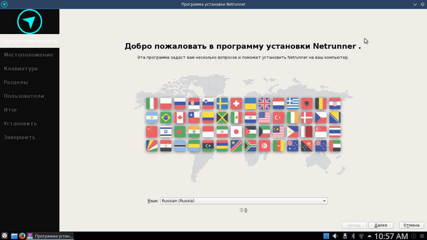427x240 pixels.
Task: Click the Отмена button
Action: point(411,225)
